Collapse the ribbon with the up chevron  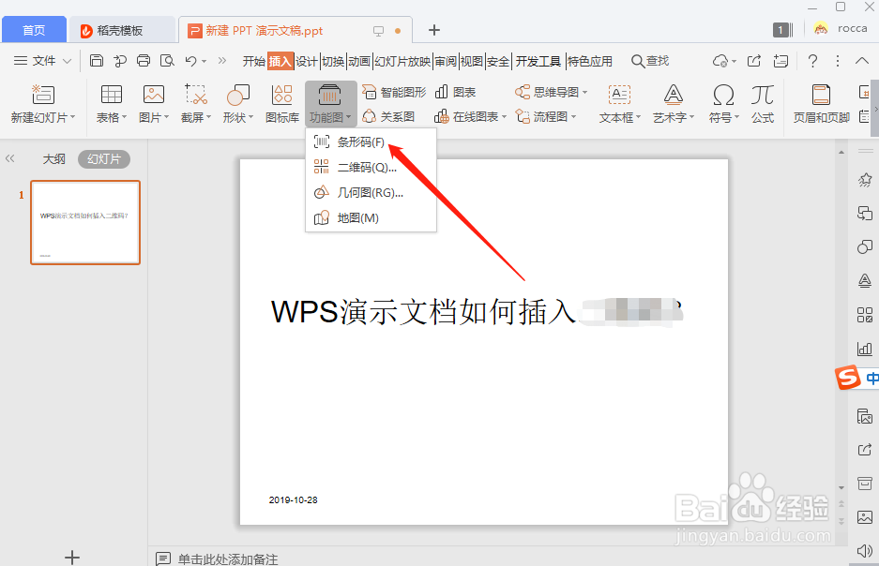[861, 61]
